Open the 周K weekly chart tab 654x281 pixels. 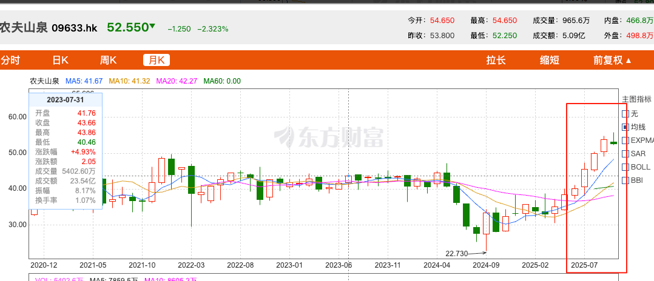[108, 61]
